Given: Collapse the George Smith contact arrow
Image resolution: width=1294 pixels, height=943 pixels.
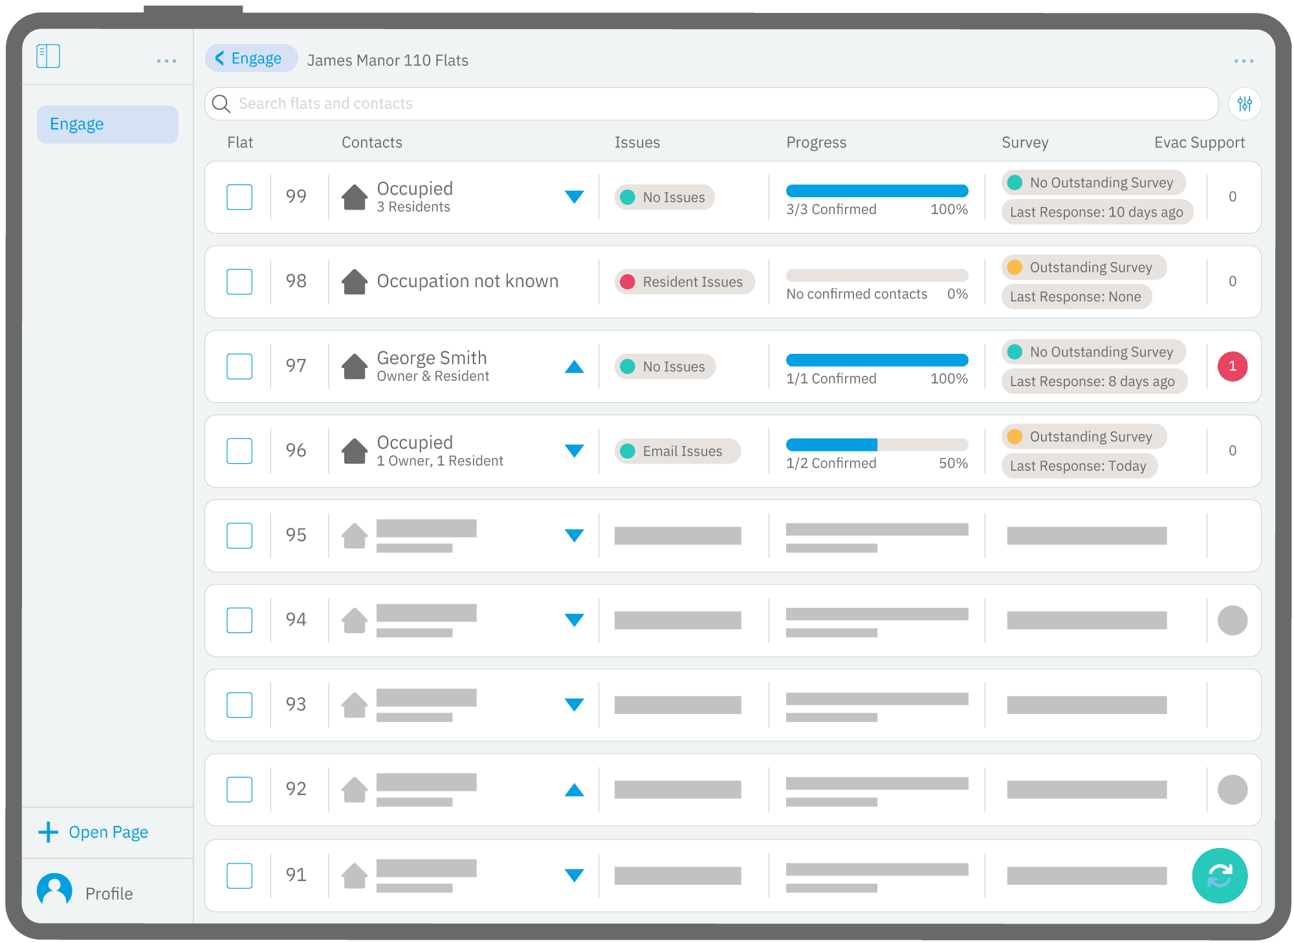Looking at the screenshot, I should click(574, 367).
